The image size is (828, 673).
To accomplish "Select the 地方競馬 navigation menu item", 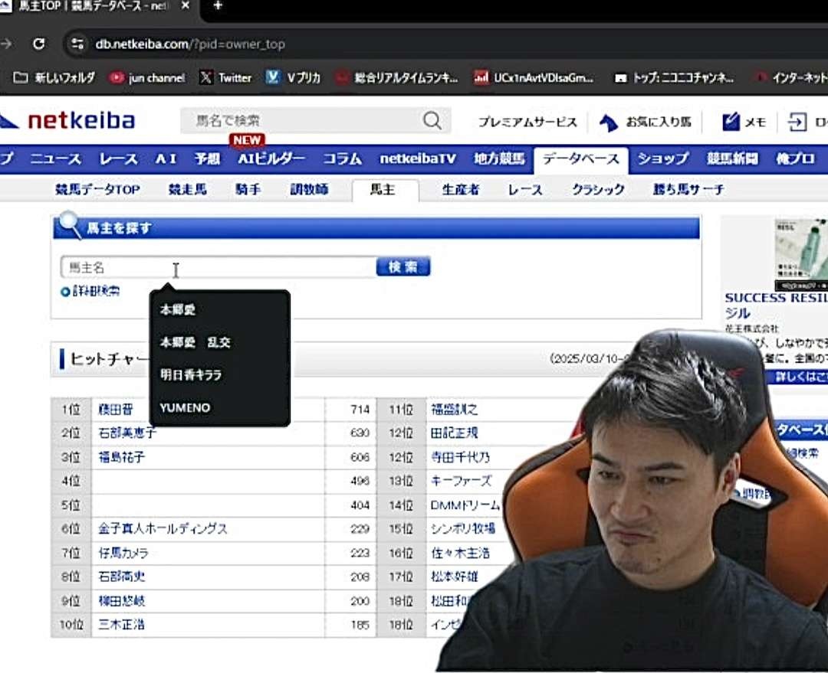I will click(499, 158).
